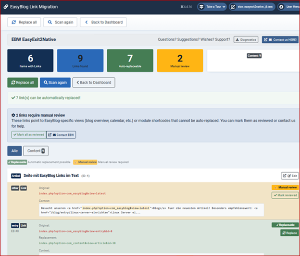Select the Alle filter tab
Viewport: 300px width, 256px height.
(14, 151)
